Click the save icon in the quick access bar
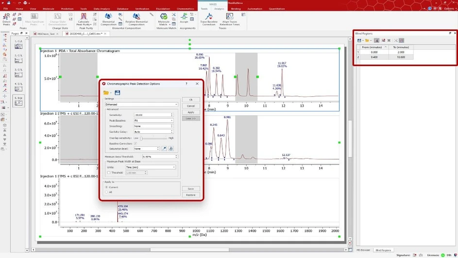 [8, 2]
